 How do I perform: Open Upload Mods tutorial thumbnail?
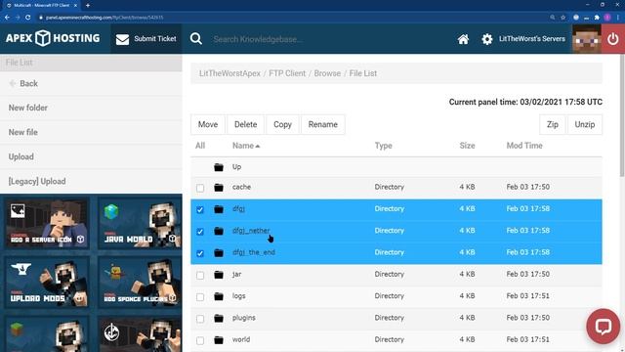pyautogui.click(x=47, y=283)
